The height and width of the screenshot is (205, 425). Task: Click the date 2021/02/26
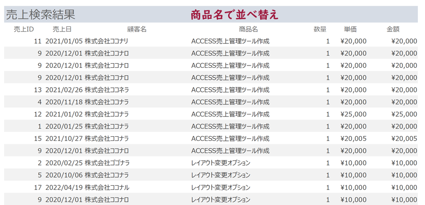point(64,90)
